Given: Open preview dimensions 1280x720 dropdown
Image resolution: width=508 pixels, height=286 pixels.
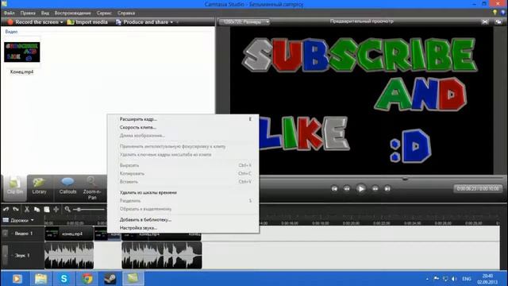Looking at the screenshot, I should tap(244, 22).
